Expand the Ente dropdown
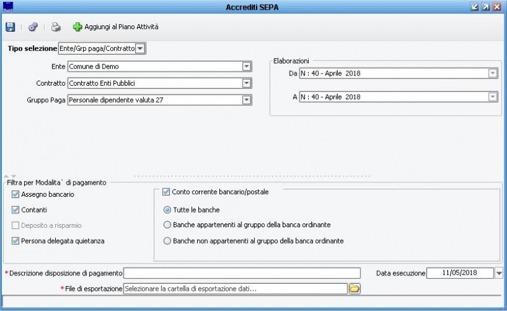 click(x=247, y=67)
